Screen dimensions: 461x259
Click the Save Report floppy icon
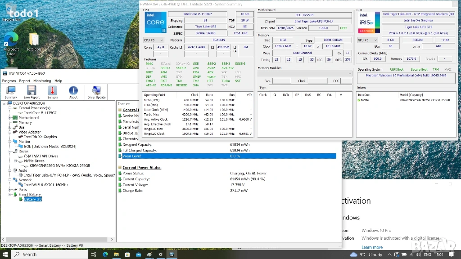click(x=32, y=92)
